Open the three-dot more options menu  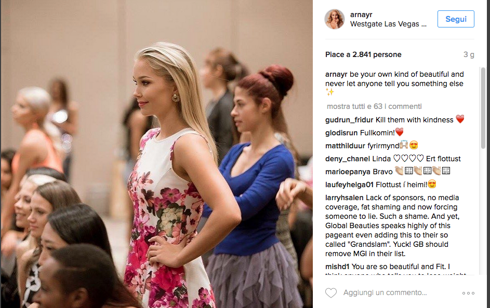point(468,293)
